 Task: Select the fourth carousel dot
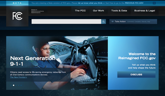coord(19,85)
